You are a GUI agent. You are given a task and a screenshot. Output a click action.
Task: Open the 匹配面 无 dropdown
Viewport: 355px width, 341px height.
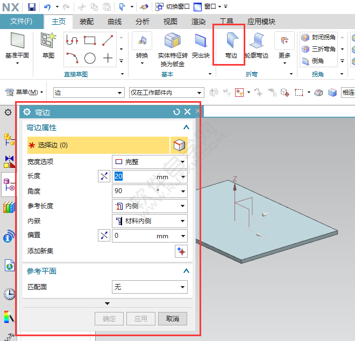(x=150, y=287)
